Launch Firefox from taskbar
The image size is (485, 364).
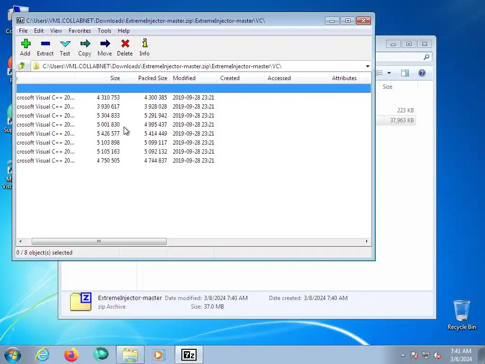(71, 355)
